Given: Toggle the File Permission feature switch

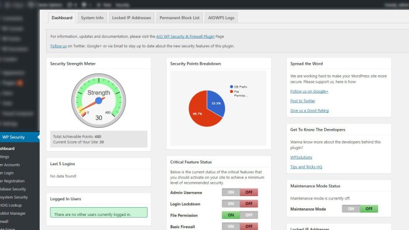Looking at the screenshot, I should click(240, 215).
